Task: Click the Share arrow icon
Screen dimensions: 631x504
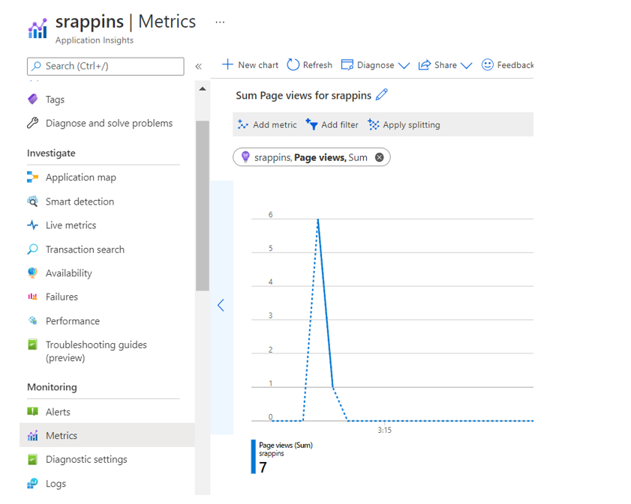Action: (424, 64)
